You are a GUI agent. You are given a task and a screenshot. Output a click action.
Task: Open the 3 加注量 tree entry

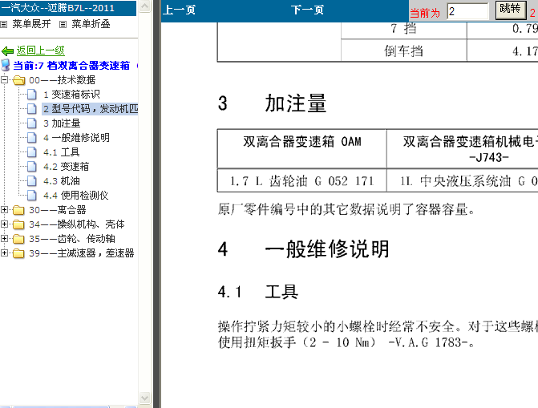click(x=62, y=123)
